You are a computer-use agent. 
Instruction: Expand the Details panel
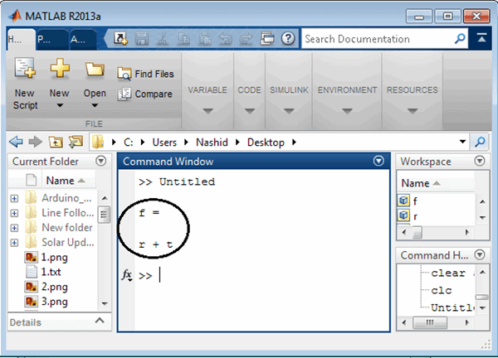point(100,321)
